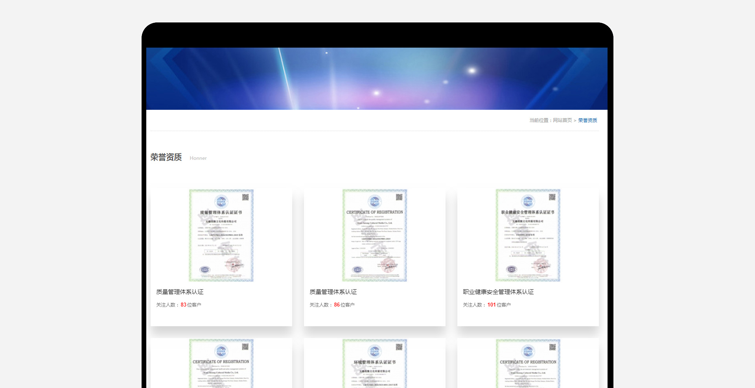Open the 环境管理体系认证证书 thumbnail in second row
This screenshot has height=388, width=755.
(x=374, y=363)
